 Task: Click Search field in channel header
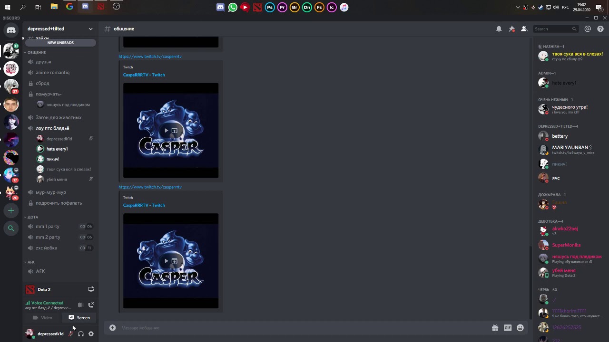pyautogui.click(x=555, y=29)
